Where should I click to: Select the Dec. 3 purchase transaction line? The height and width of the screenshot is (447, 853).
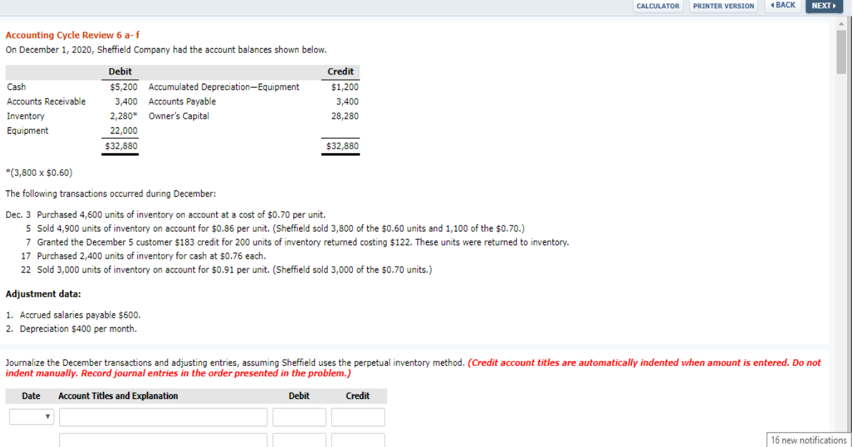[165, 215]
